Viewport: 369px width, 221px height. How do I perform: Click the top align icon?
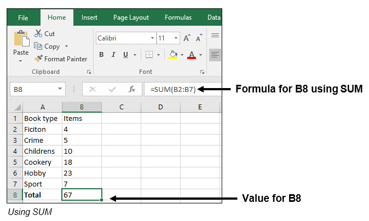(x=215, y=36)
